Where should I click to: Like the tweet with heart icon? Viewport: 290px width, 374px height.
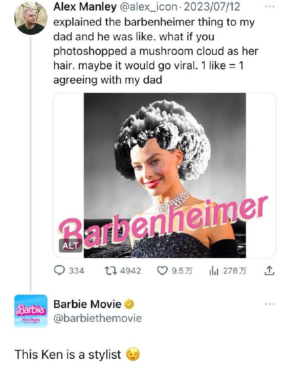point(161,271)
